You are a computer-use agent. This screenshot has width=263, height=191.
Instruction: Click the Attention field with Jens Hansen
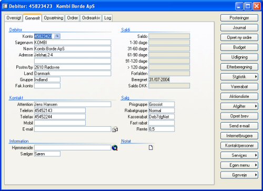[x=73, y=104]
